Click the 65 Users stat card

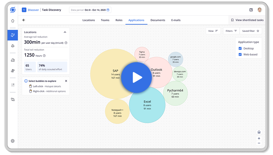pyautogui.click(x=30, y=67)
